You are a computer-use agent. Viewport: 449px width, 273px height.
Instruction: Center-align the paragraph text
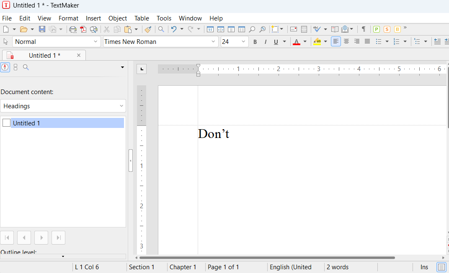[346, 41]
